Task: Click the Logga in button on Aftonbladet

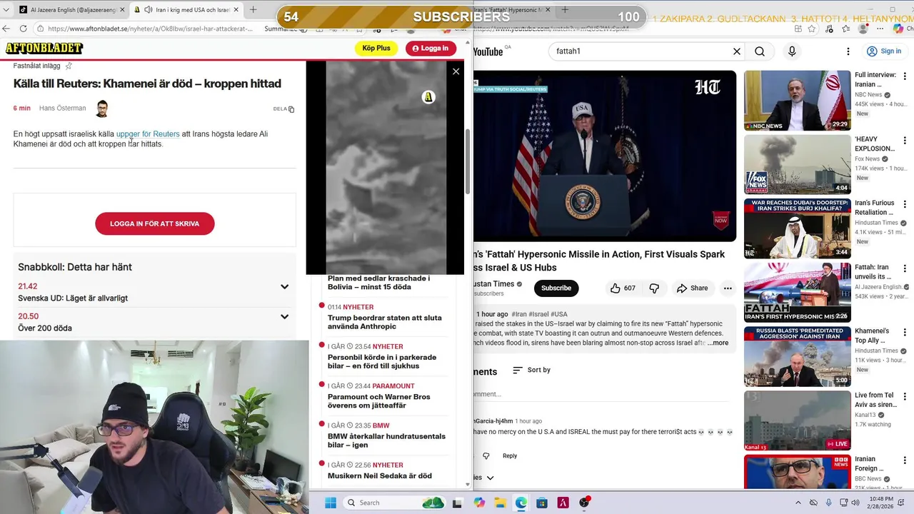Action: 431,49
